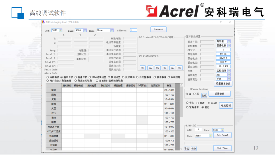This screenshot has width=275, height=155.
Task: Open the Mode dropdown next to Baud
Action: click(112, 30)
